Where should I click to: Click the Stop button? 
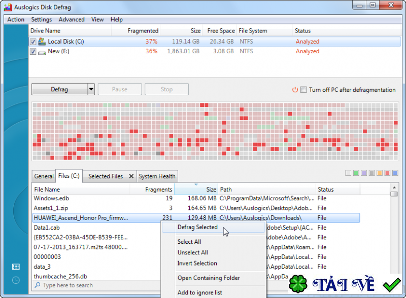coord(166,89)
